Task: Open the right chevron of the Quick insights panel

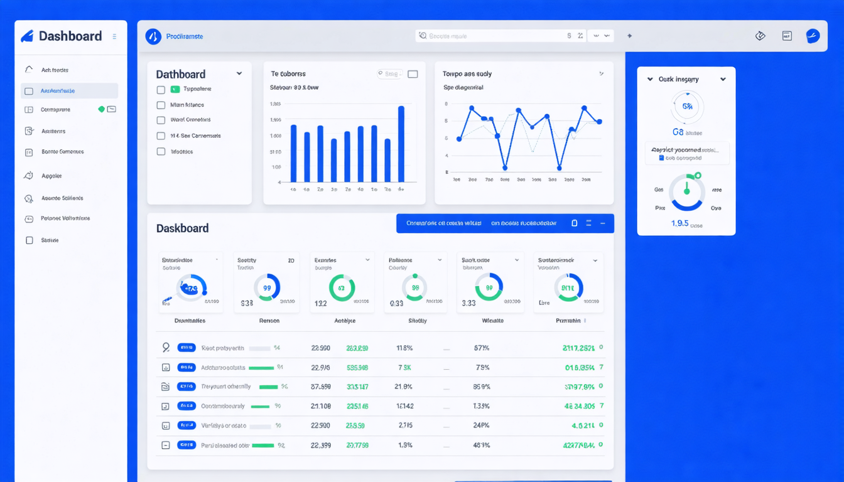Action: coord(723,79)
